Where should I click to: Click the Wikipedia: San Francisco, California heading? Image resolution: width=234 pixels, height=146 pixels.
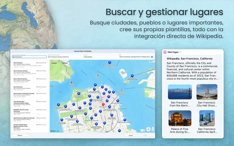click(x=190, y=59)
